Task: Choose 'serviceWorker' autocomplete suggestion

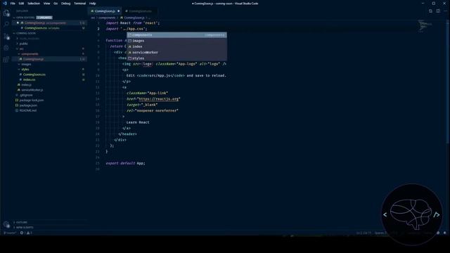Action: (x=176, y=53)
